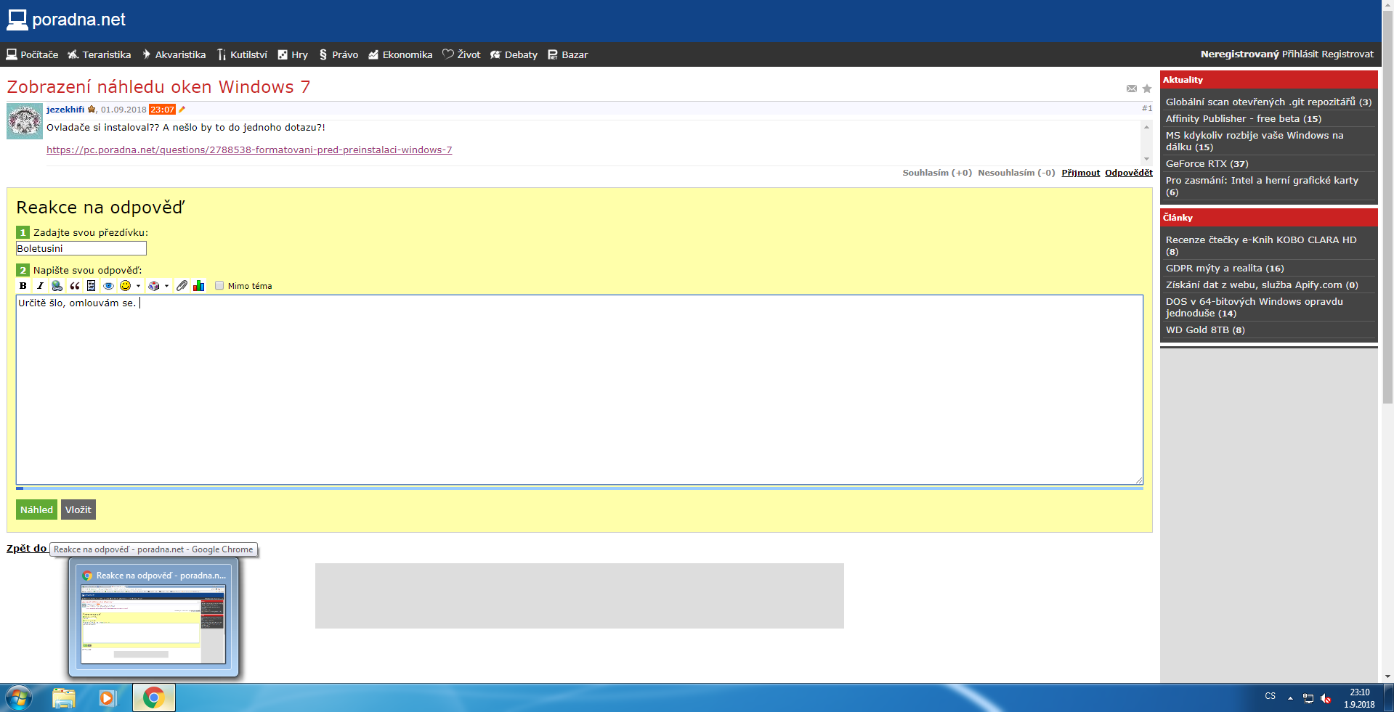
Task: Open the Počítače section
Action: [x=32, y=54]
